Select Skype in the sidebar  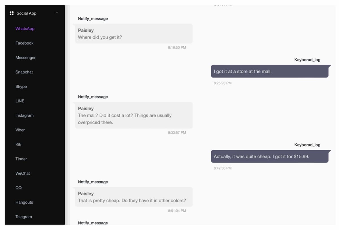coord(21,87)
